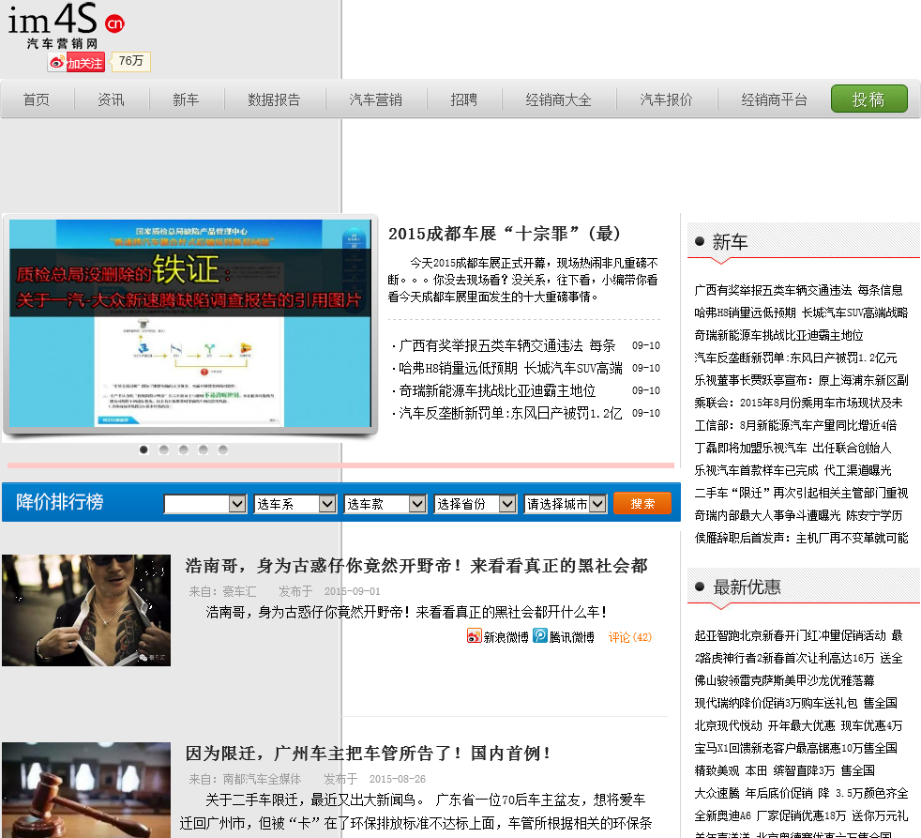The image size is (921, 838).
Task: Open the 数据报告 menu item
Action: (274, 99)
